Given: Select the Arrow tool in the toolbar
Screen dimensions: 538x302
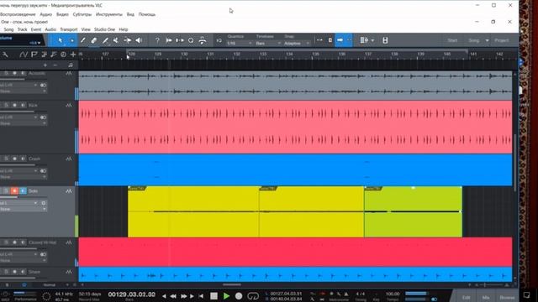Looking at the screenshot, I should tap(60, 40).
